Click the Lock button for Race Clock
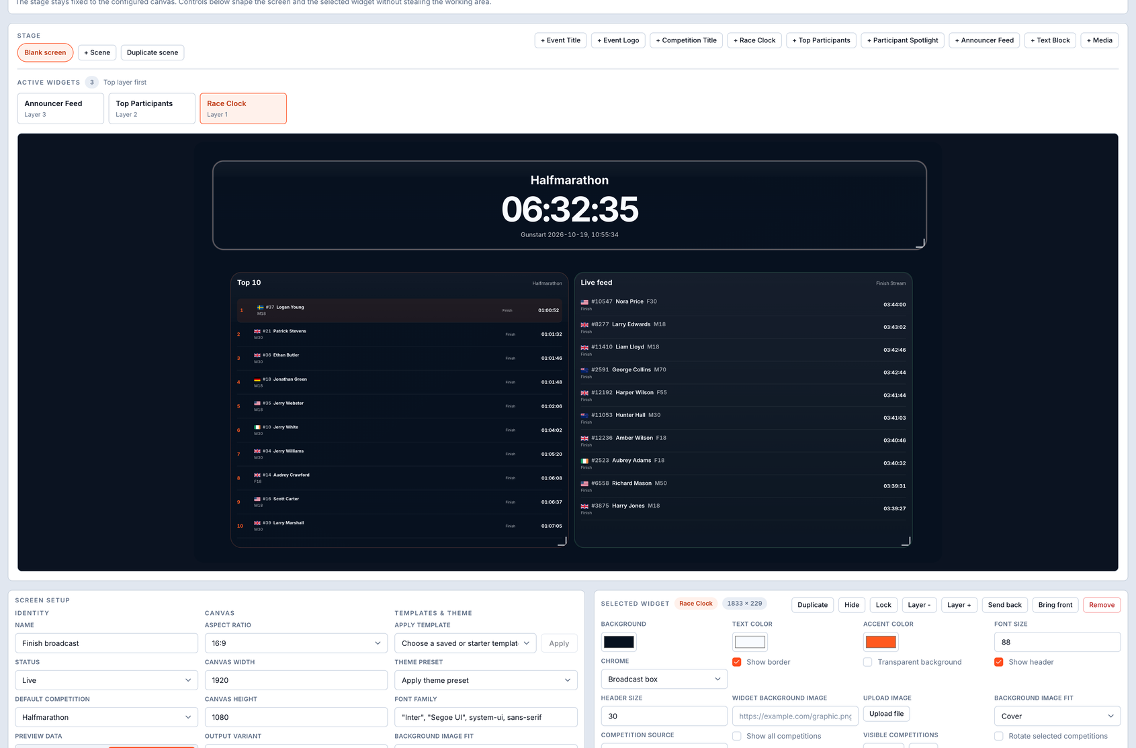The width and height of the screenshot is (1136, 748). pyautogui.click(x=883, y=605)
